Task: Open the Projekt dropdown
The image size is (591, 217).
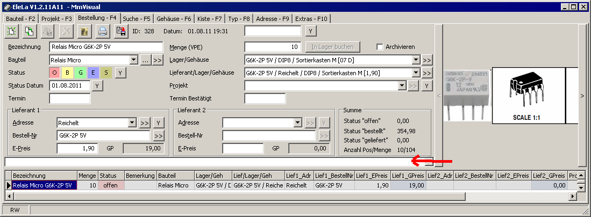Action: (402, 85)
